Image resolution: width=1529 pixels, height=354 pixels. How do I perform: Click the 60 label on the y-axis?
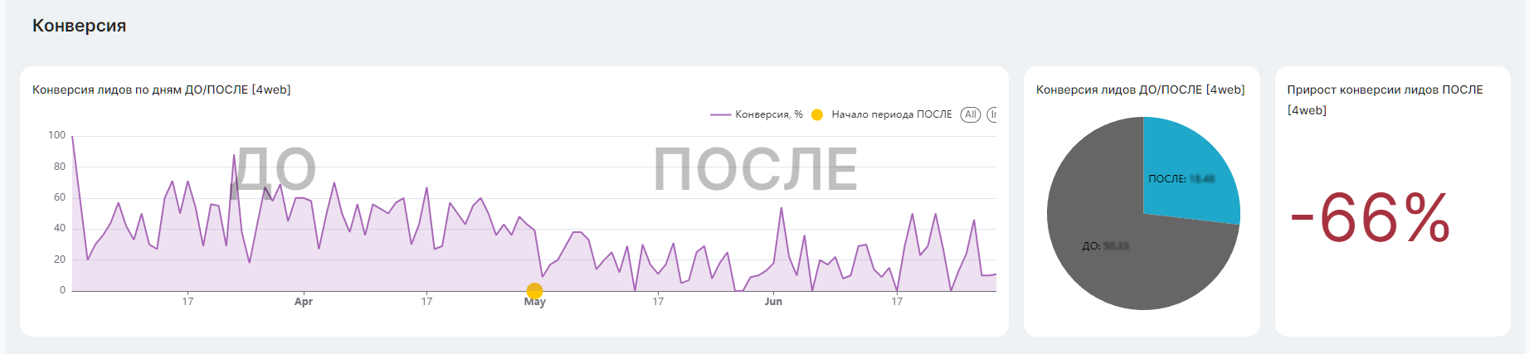[60, 197]
